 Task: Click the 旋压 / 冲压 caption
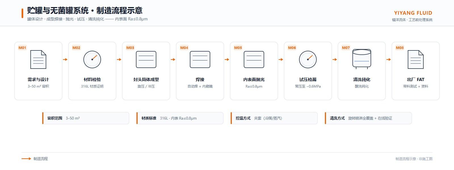coord(146,86)
